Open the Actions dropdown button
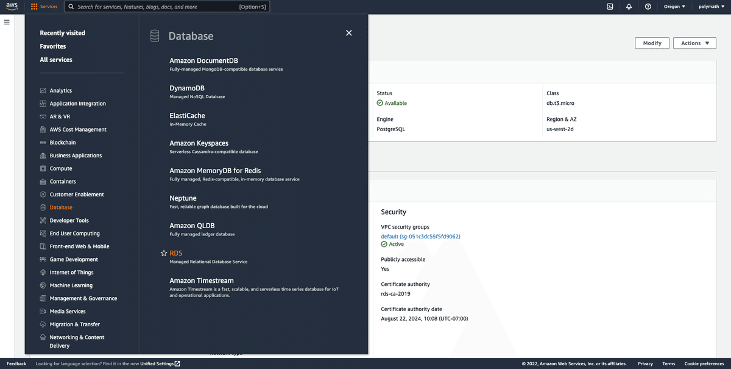This screenshot has width=731, height=369. click(694, 43)
